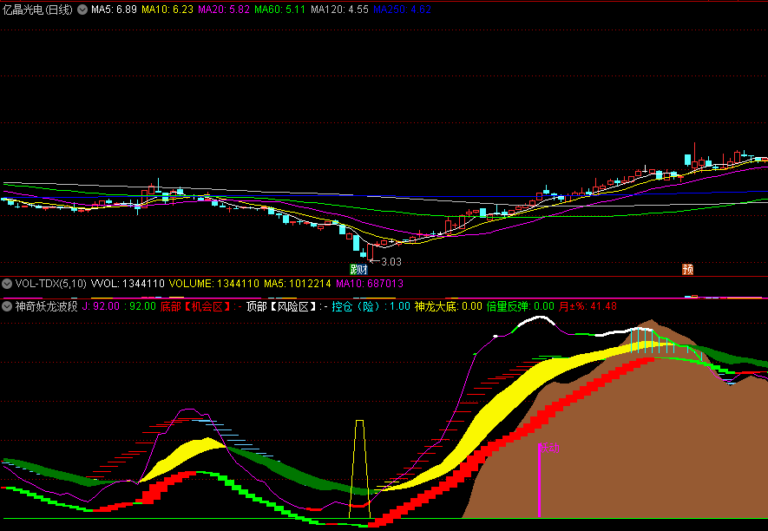The image size is (768, 531).
Task: Click the MA120: 4.55 label
Action: pos(339,10)
